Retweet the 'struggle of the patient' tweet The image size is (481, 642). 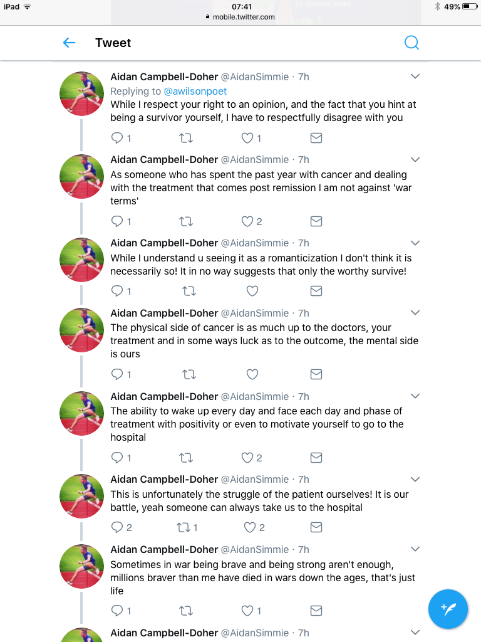(x=186, y=527)
